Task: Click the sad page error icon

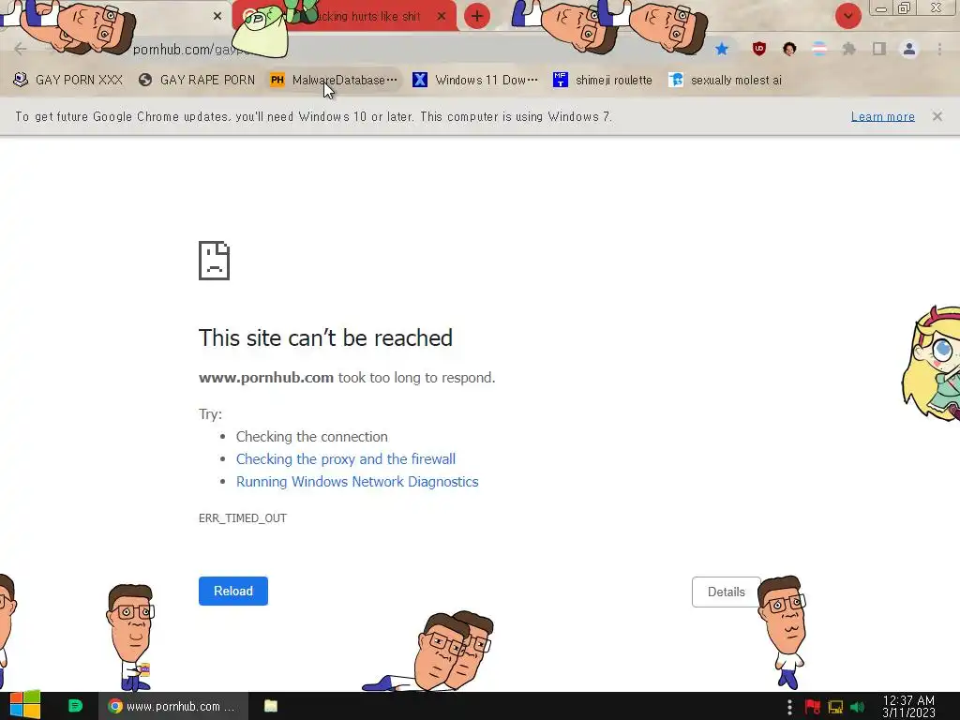Action: pos(215,261)
